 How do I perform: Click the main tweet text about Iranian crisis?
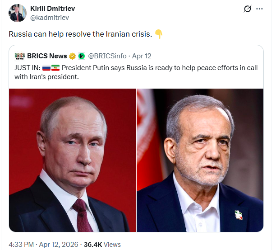[x=80, y=34]
